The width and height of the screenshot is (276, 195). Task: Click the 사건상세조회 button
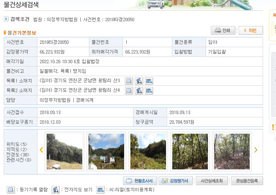coord(212,181)
